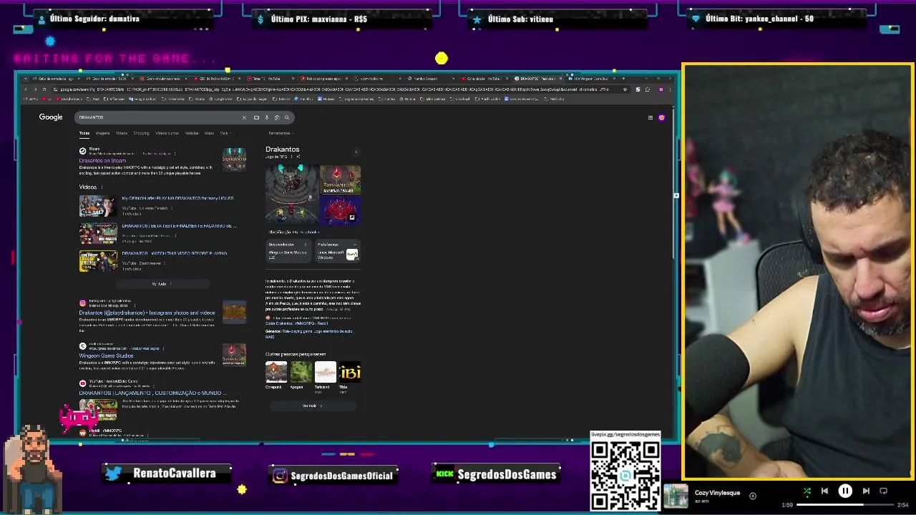Open the Chrome three-dot menu
Viewport: 916px width, 515px height.
point(671,89)
